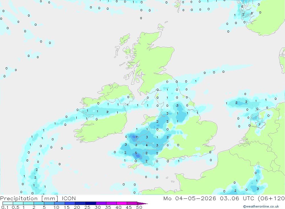
Task: Click the 'Precipitation [mm]' title text
Action: tap(29, 198)
